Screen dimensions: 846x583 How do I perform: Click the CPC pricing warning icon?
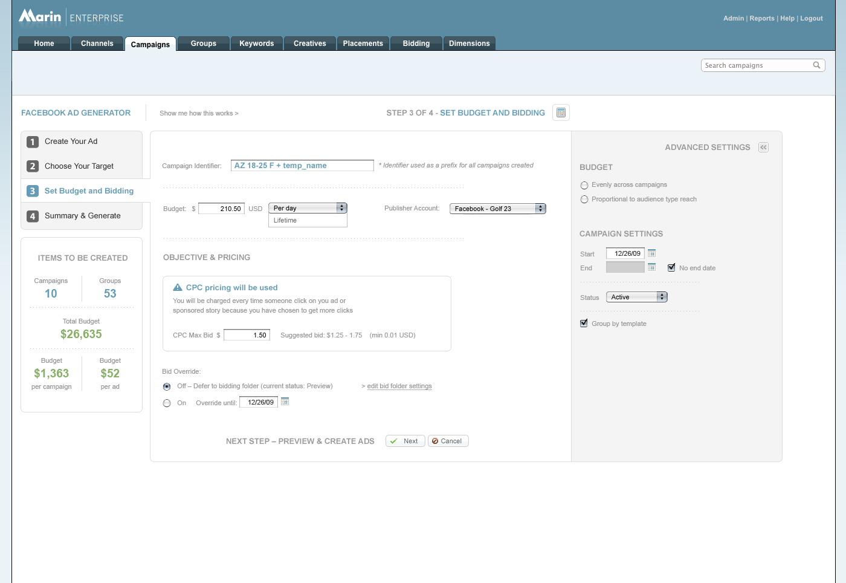point(178,288)
